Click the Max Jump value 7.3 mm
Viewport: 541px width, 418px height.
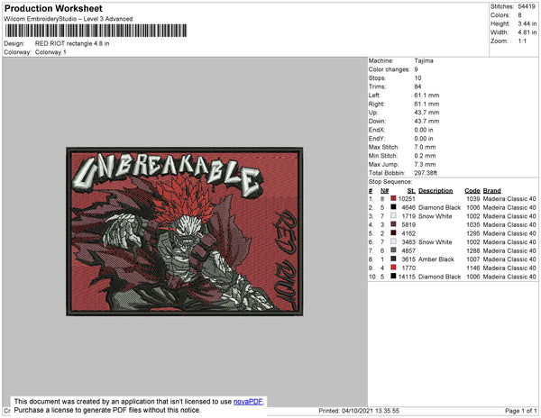point(425,164)
